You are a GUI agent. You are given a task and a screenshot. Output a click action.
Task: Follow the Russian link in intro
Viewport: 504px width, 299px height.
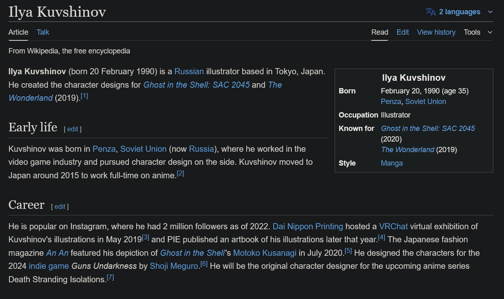point(189,71)
